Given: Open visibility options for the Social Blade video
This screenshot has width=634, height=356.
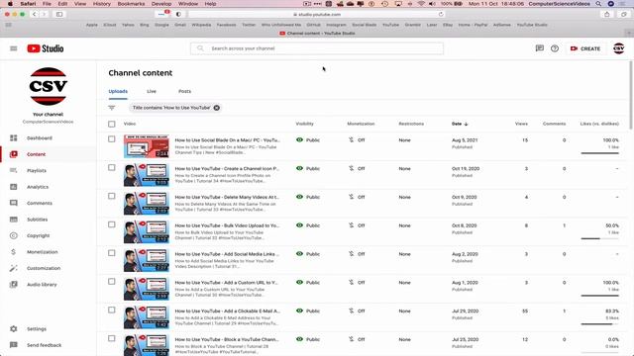Looking at the screenshot, I should tap(308, 140).
